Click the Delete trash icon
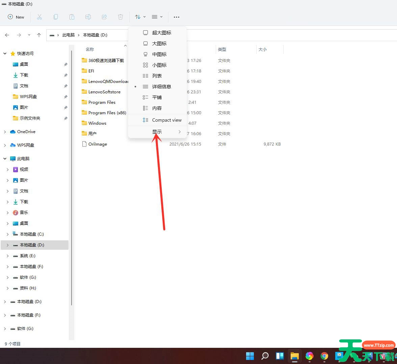This screenshot has height=364, width=397. coord(121,17)
